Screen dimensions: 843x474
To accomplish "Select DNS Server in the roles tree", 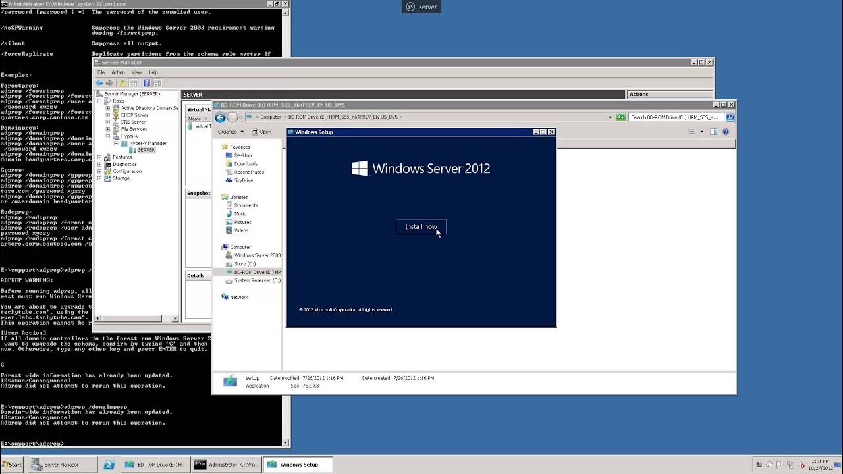I will (133, 122).
